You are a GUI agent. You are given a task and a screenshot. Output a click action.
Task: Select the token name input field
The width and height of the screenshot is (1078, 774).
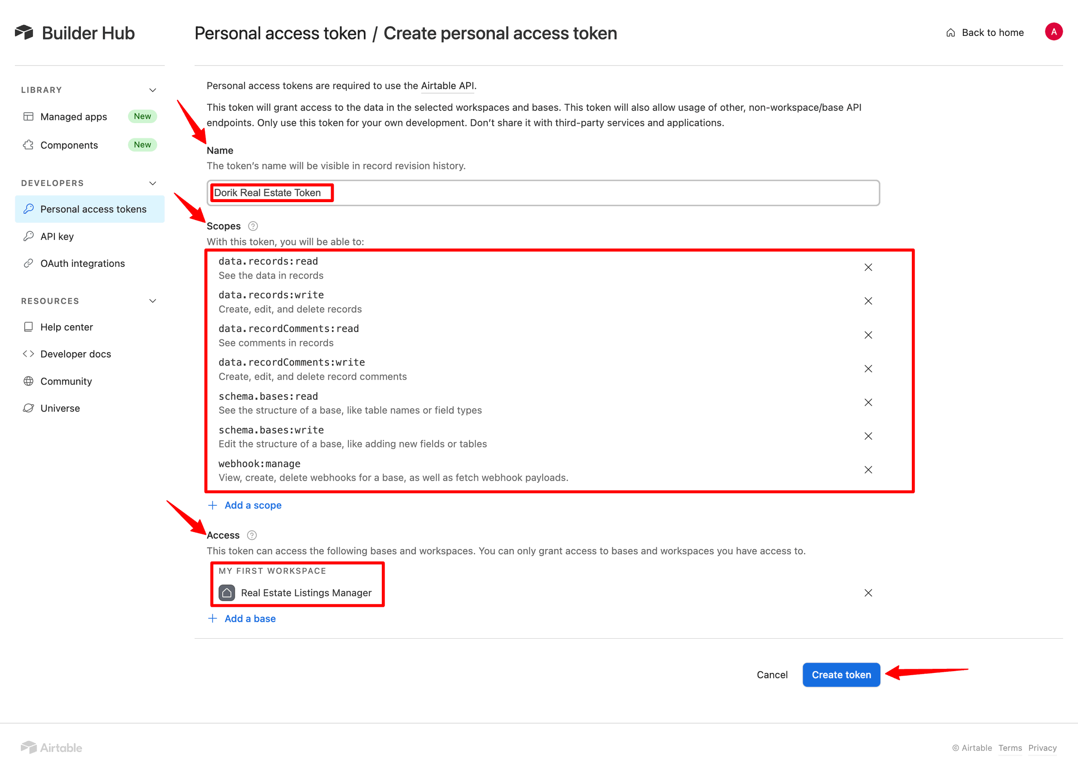543,192
